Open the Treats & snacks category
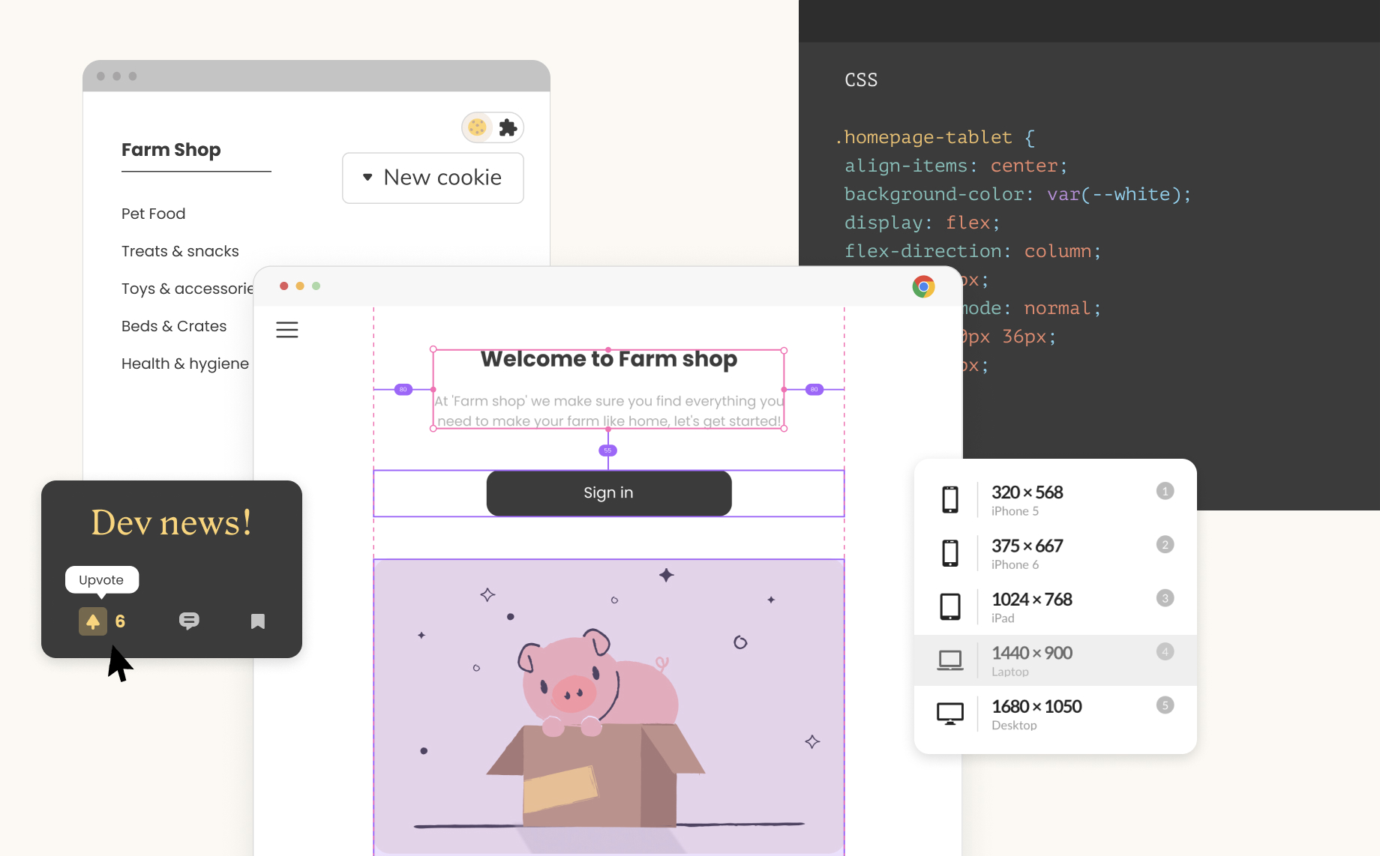 (180, 251)
